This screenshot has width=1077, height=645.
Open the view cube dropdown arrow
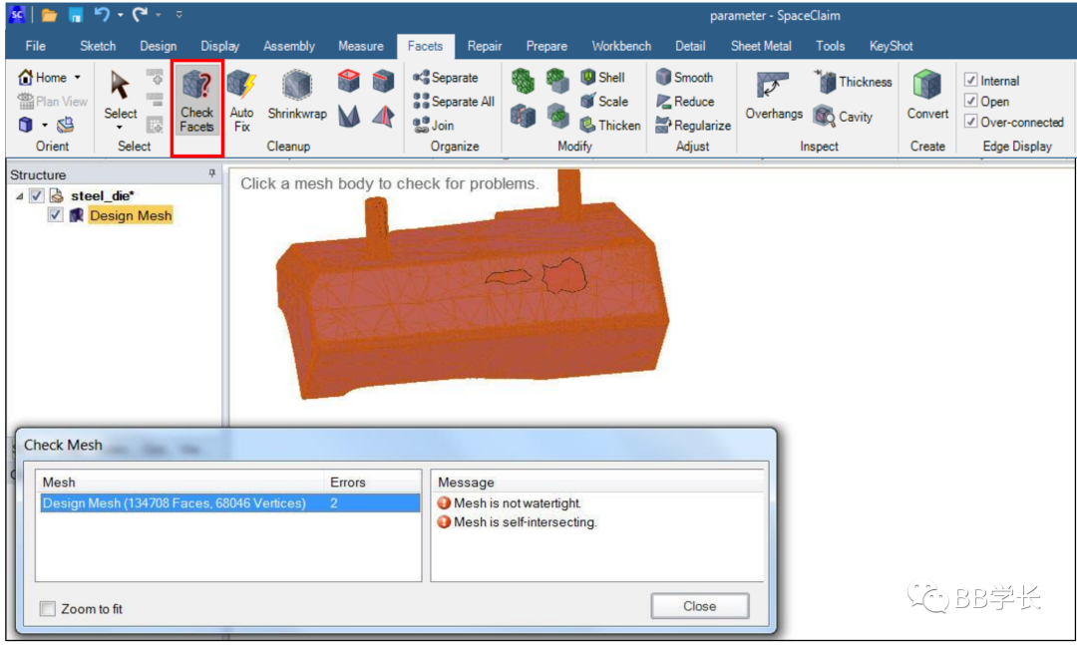pos(45,125)
